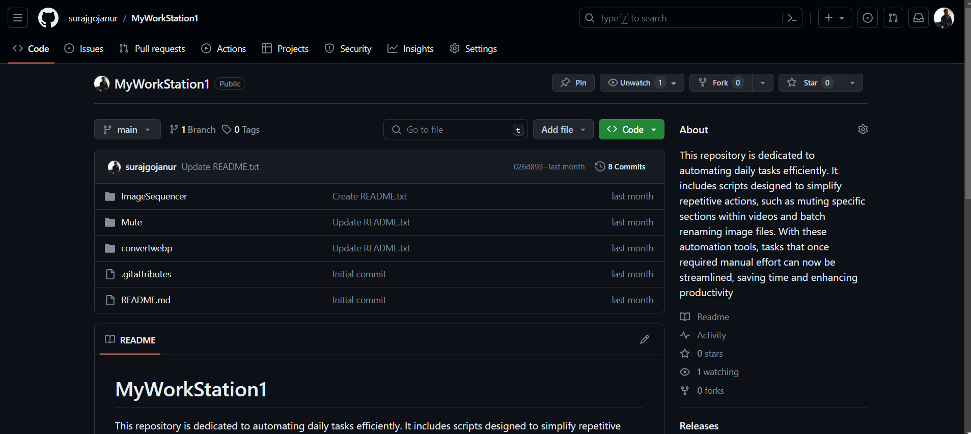Unwatch the repository
971x434 pixels.
(x=634, y=83)
